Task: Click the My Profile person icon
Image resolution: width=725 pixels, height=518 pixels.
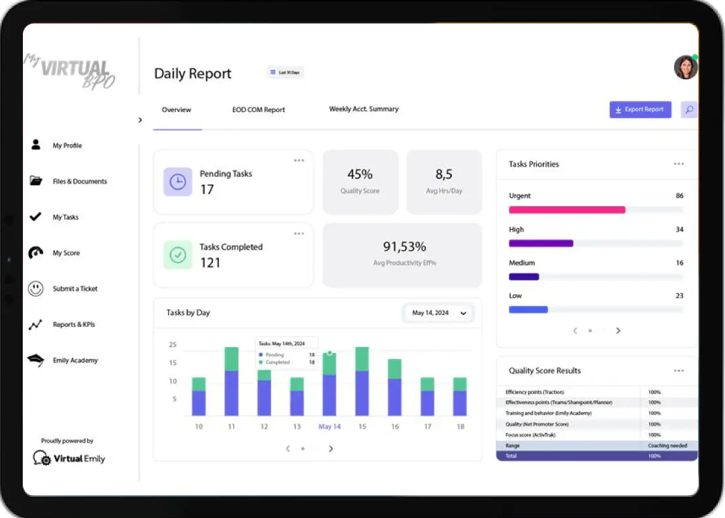Action: (x=36, y=145)
